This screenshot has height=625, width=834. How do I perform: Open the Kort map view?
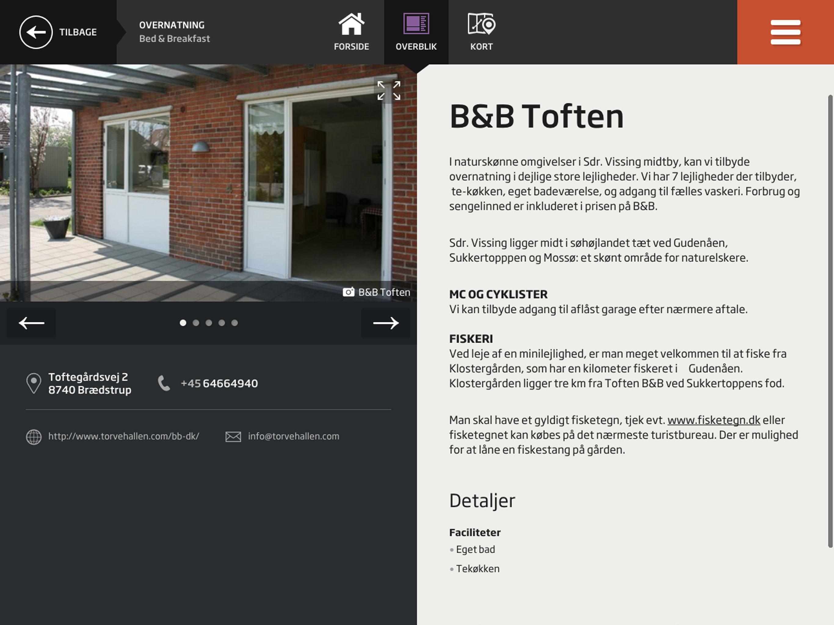[481, 32]
